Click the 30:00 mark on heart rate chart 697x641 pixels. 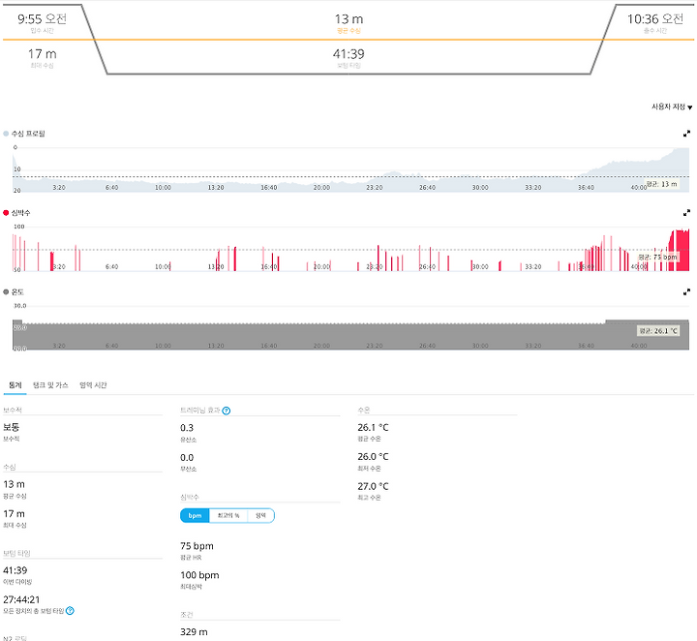tap(480, 266)
